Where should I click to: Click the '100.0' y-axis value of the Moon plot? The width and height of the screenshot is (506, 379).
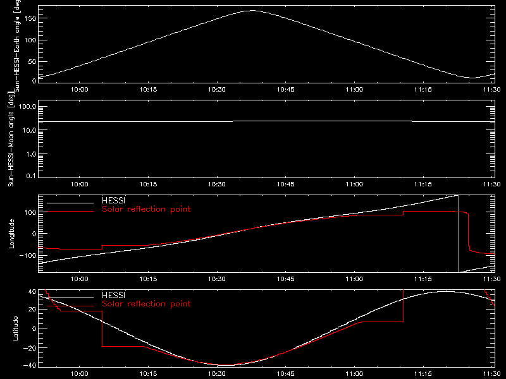[28, 107]
